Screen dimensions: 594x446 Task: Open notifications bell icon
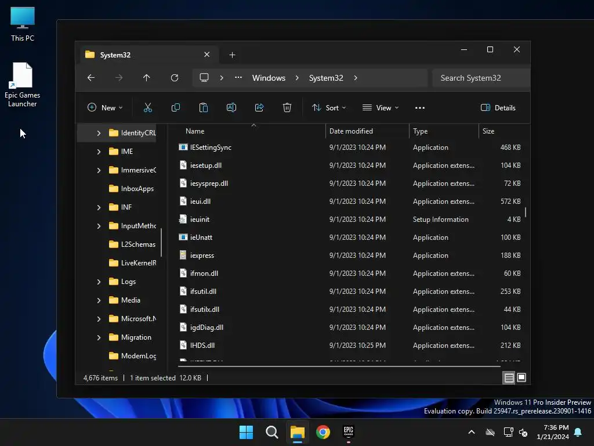point(578,432)
